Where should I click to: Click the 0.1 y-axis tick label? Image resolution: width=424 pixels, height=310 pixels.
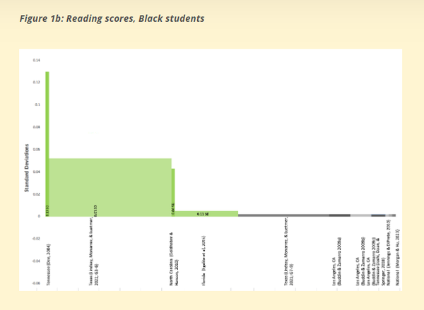38,105
